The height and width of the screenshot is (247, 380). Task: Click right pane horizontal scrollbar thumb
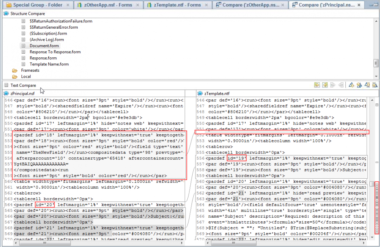(233, 243)
